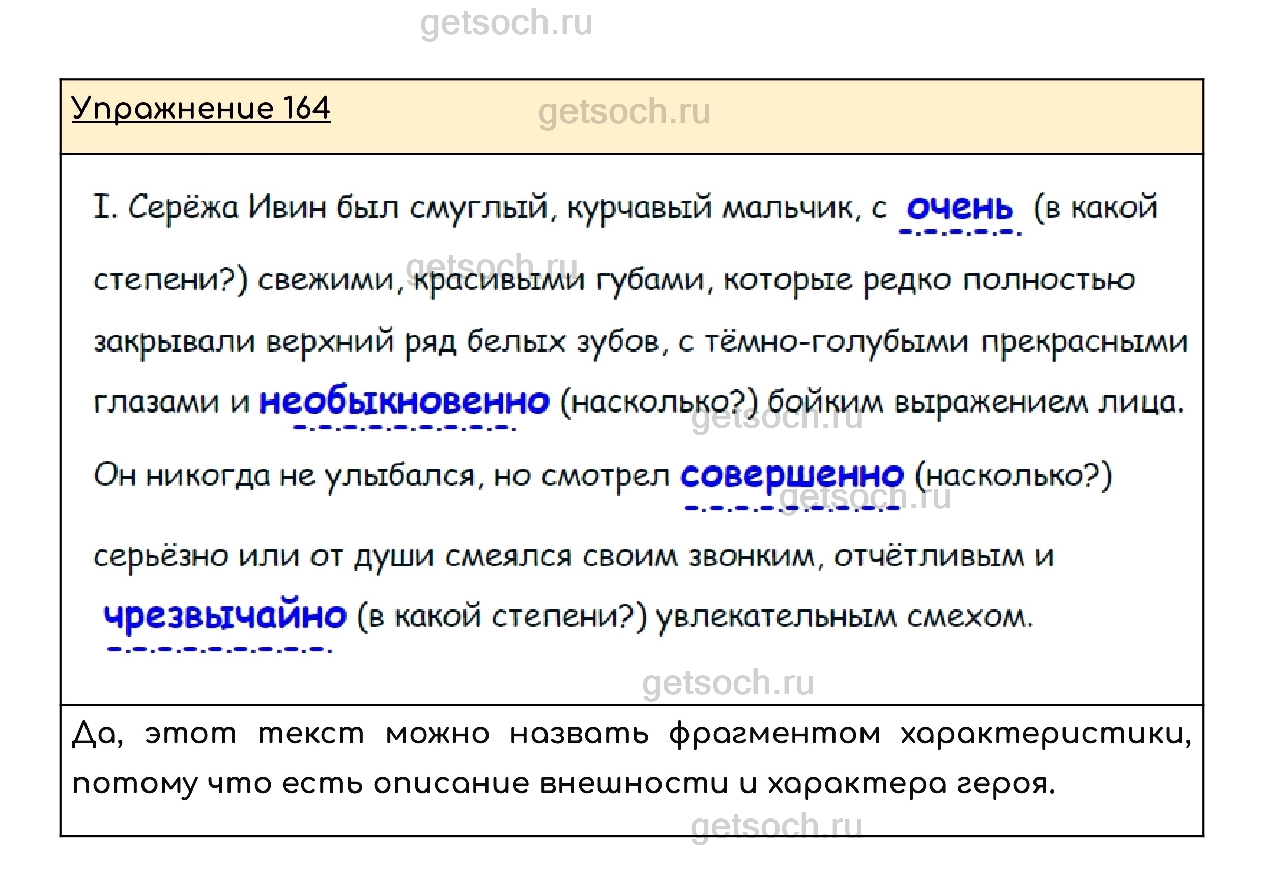Click the "(в какой степени?)" after чрезвычайно
The image size is (1264, 878).
(501, 617)
